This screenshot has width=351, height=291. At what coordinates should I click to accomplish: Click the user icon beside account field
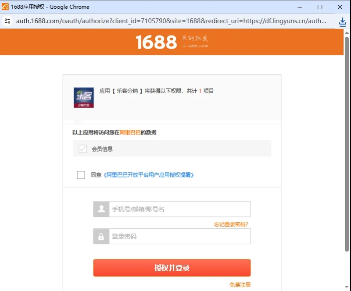point(101,209)
